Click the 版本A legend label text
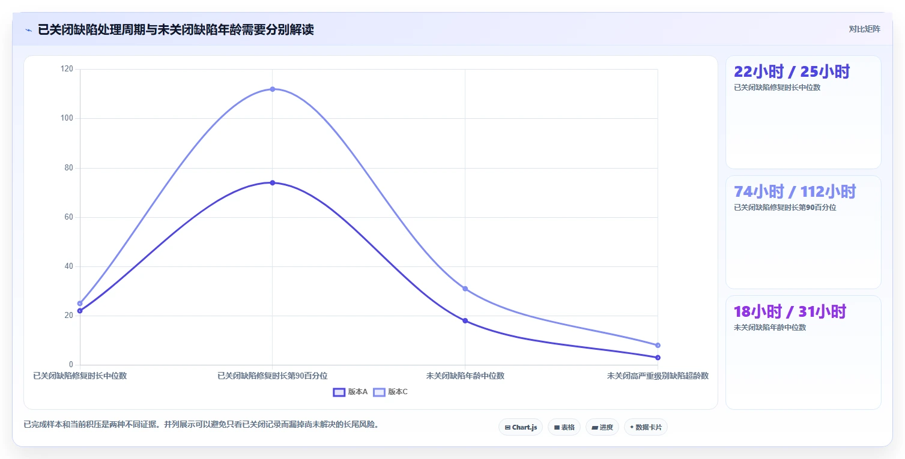905x459 pixels. 357,392
